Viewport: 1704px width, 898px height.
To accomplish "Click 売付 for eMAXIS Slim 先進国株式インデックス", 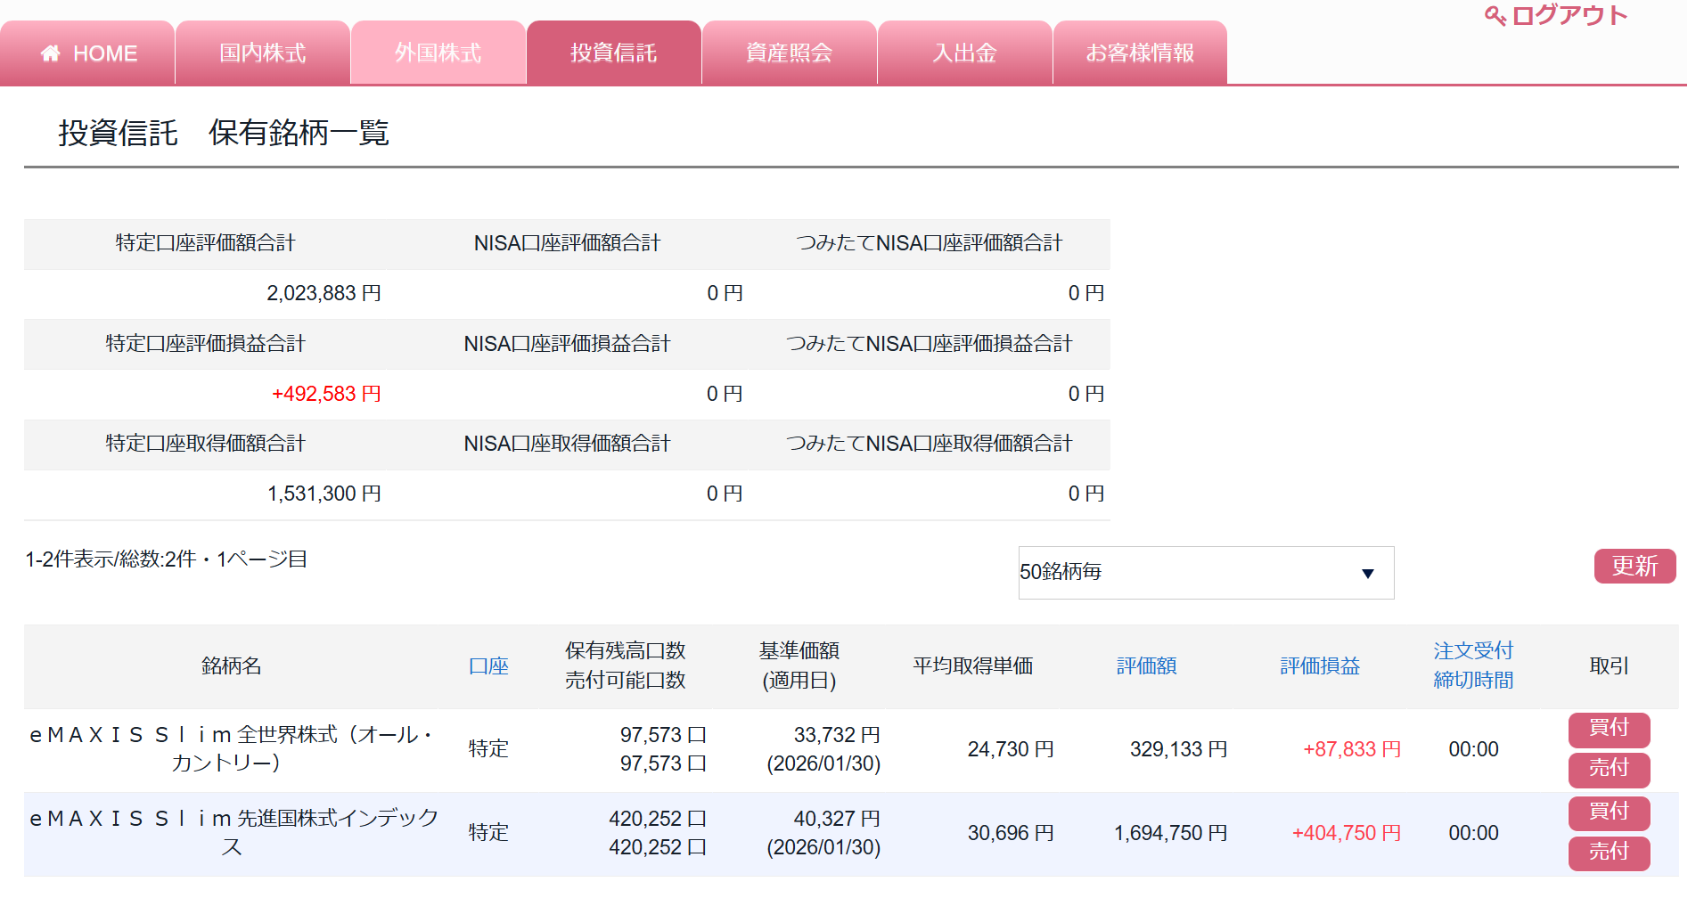I will click(x=1608, y=853).
